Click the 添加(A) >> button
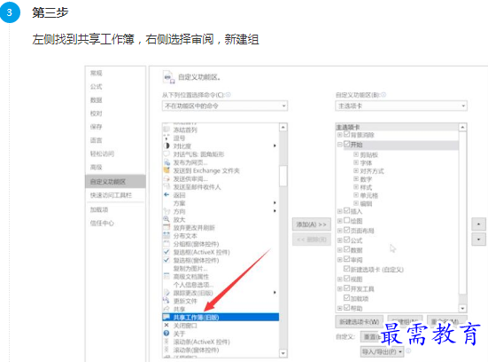 (x=311, y=224)
